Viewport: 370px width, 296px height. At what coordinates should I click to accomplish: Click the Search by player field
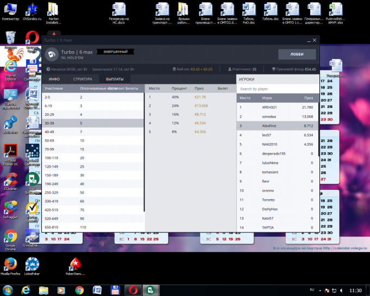click(277, 89)
